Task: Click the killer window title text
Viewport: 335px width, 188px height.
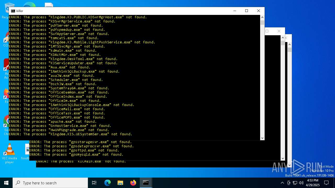Action: click(x=20, y=11)
